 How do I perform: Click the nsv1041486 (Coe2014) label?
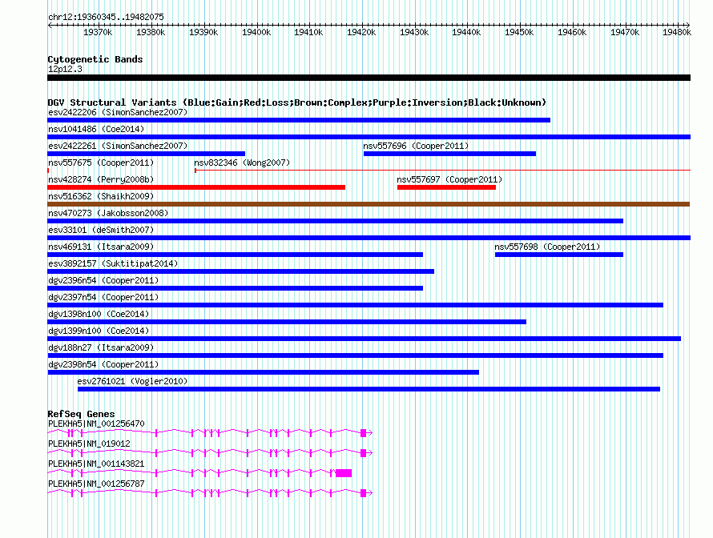96,129
